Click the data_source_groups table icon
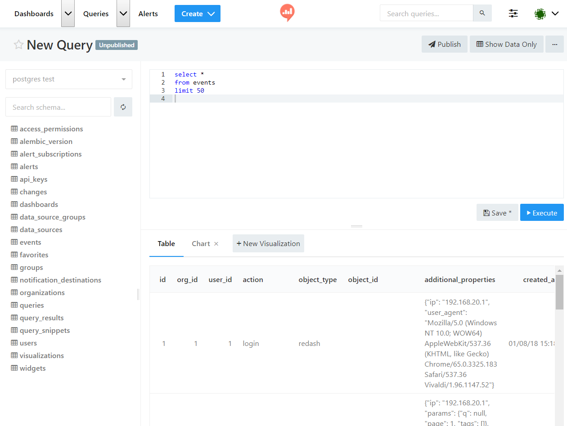567x426 pixels. 14,217
